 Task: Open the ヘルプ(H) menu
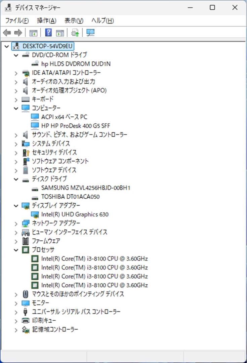tap(102, 21)
